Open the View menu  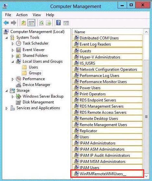coord(37,15)
